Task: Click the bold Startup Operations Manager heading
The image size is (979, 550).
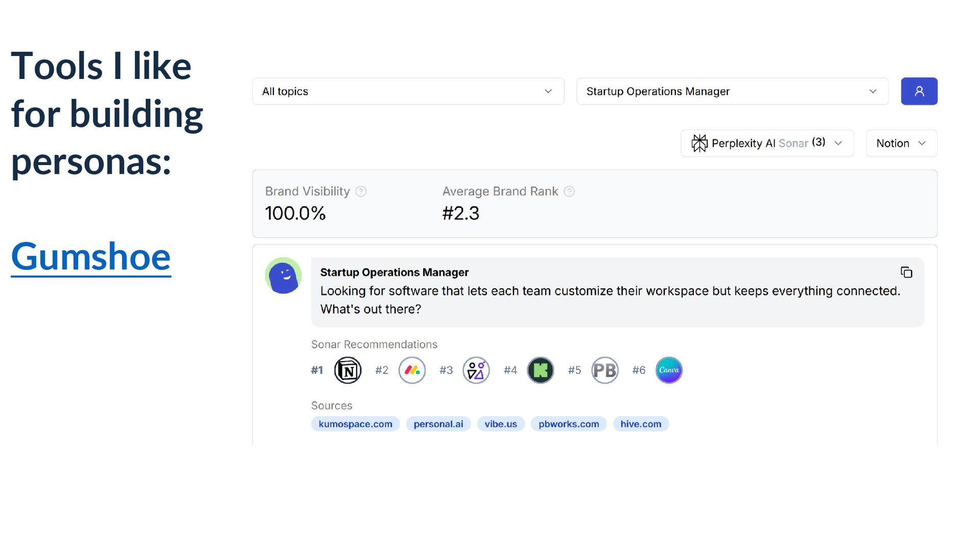Action: [394, 272]
